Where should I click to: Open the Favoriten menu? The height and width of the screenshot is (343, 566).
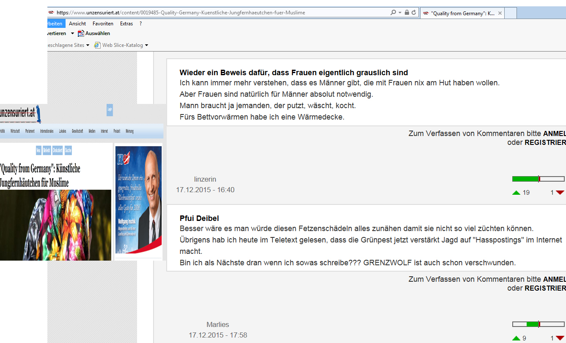pyautogui.click(x=103, y=24)
